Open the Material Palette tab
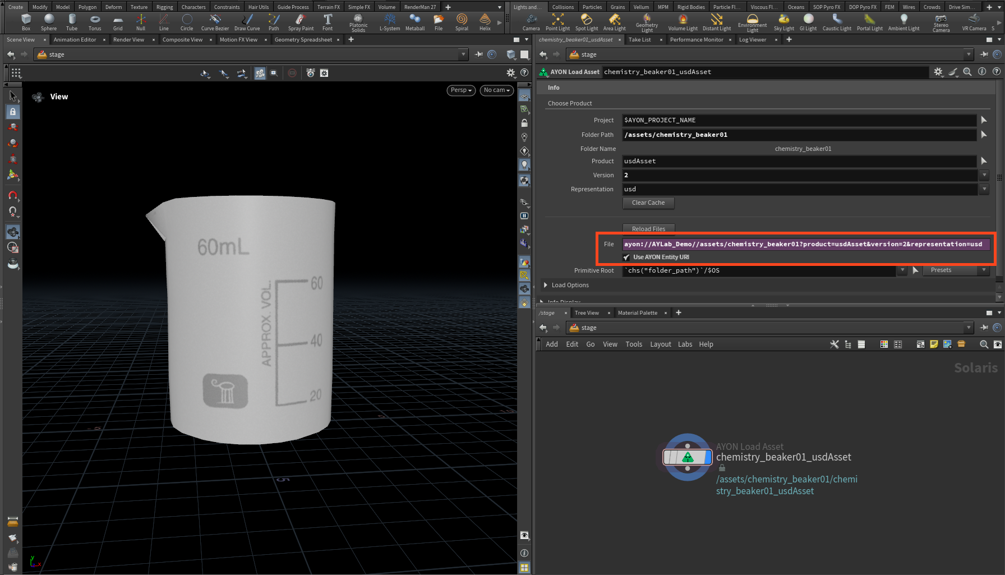Screen dimensions: 1005x575 (638, 313)
